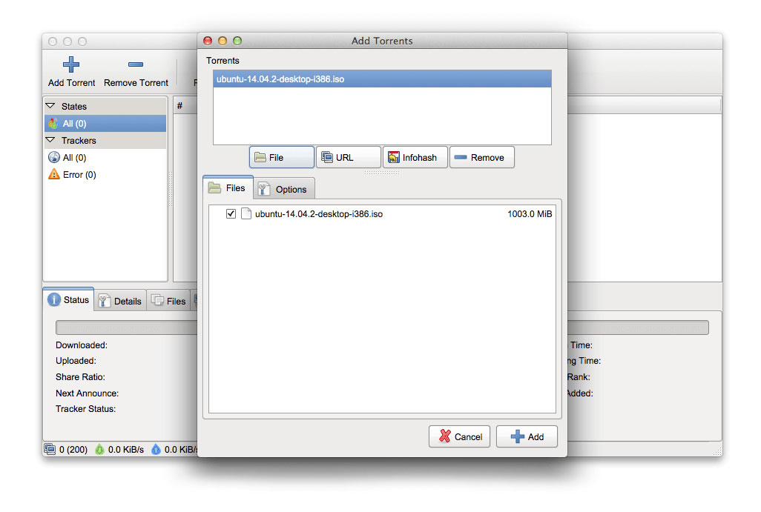Click the pane splitter grip below buttons
761x512 pixels.
tap(381, 172)
